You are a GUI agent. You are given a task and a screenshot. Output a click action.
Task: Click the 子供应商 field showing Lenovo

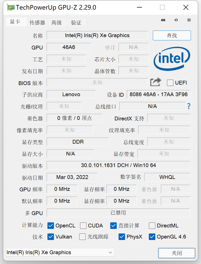point(71,94)
